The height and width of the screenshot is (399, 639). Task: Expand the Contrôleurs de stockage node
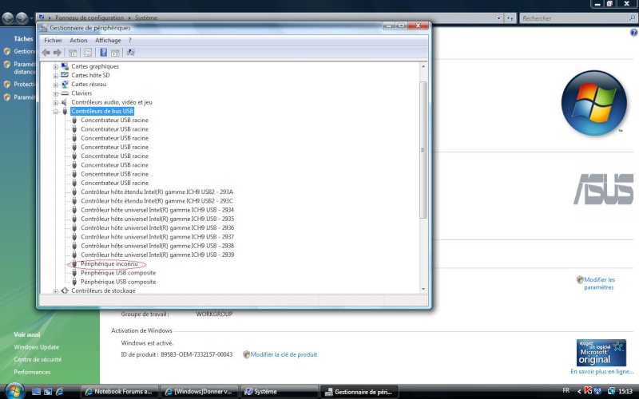point(56,290)
